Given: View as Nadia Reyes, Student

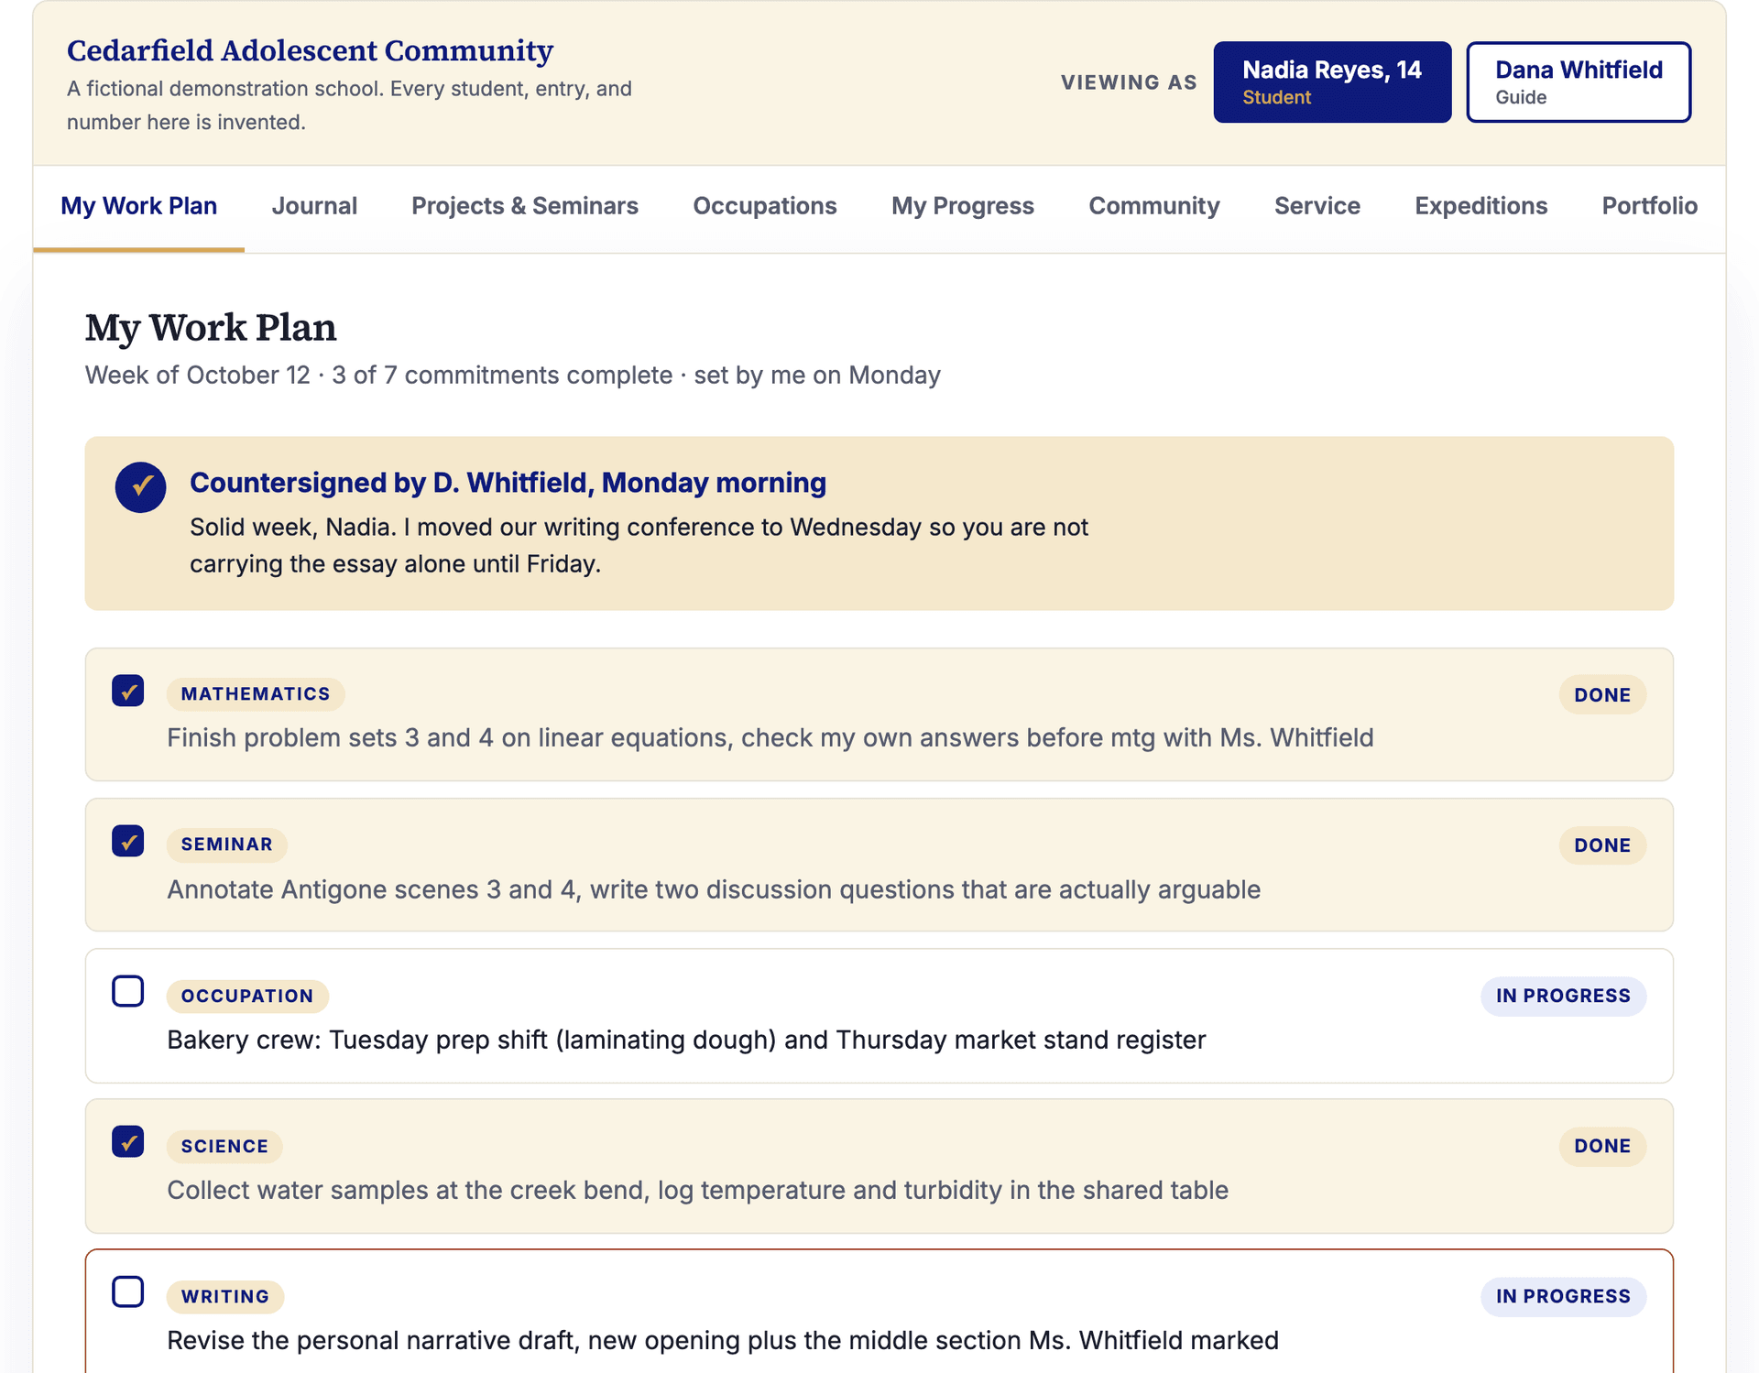Looking at the screenshot, I should [1332, 82].
